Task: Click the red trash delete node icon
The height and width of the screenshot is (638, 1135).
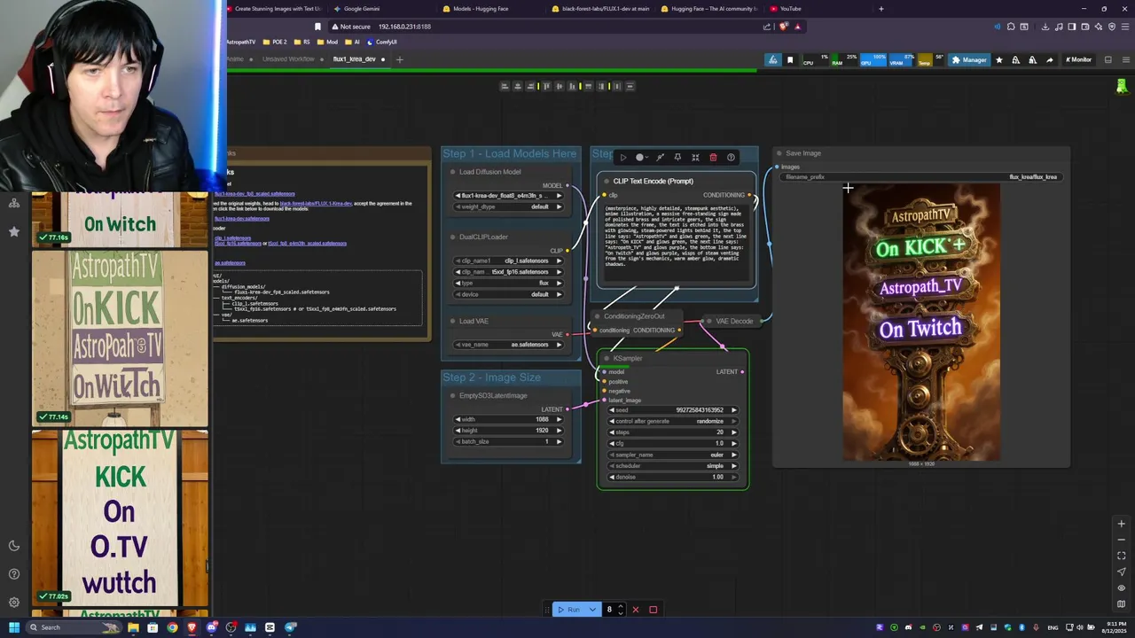Action: pos(713,158)
